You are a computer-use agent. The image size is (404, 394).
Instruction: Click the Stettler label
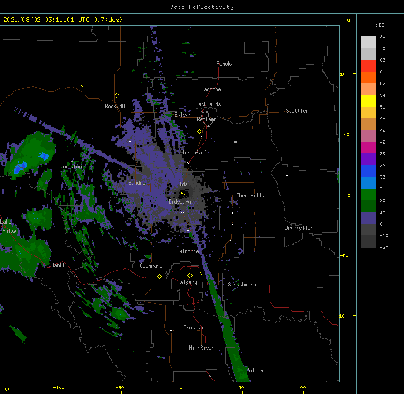297,111
